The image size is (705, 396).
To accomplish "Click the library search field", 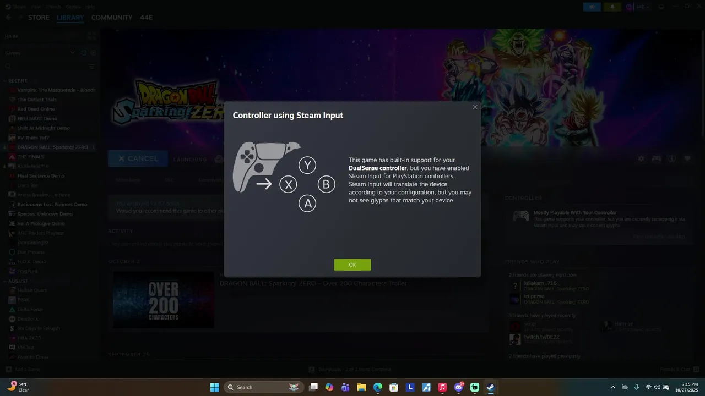I will (x=45, y=67).
